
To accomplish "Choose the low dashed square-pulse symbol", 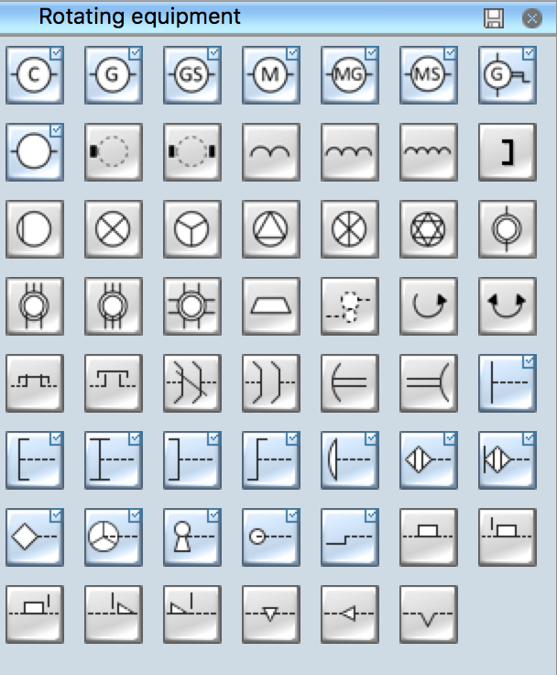I will (35, 383).
